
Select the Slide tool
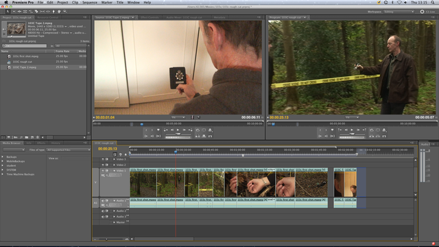coord(48,12)
